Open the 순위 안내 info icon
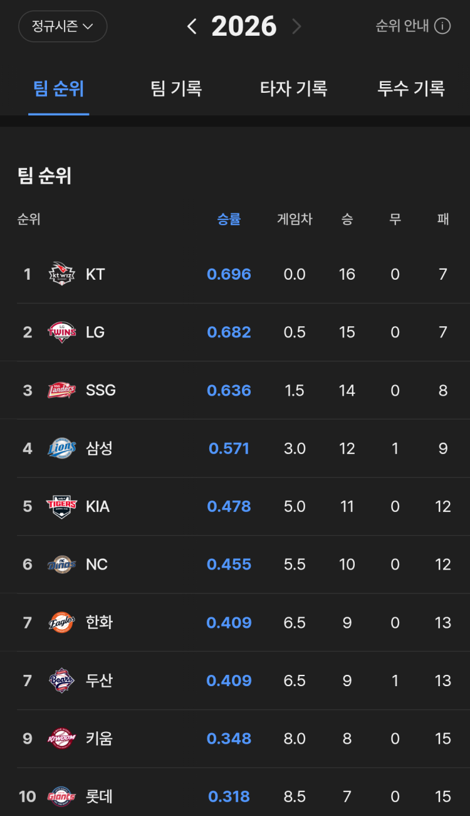 point(442,26)
